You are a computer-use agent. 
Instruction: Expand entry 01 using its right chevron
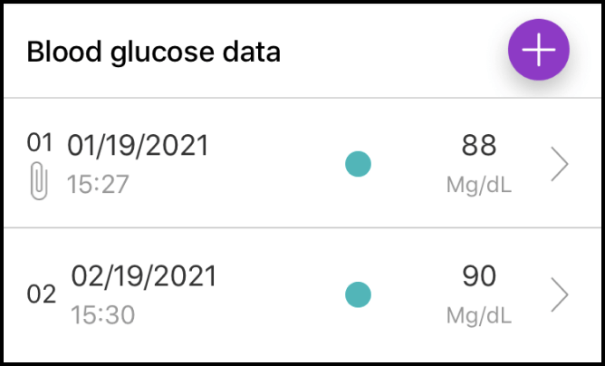(560, 164)
